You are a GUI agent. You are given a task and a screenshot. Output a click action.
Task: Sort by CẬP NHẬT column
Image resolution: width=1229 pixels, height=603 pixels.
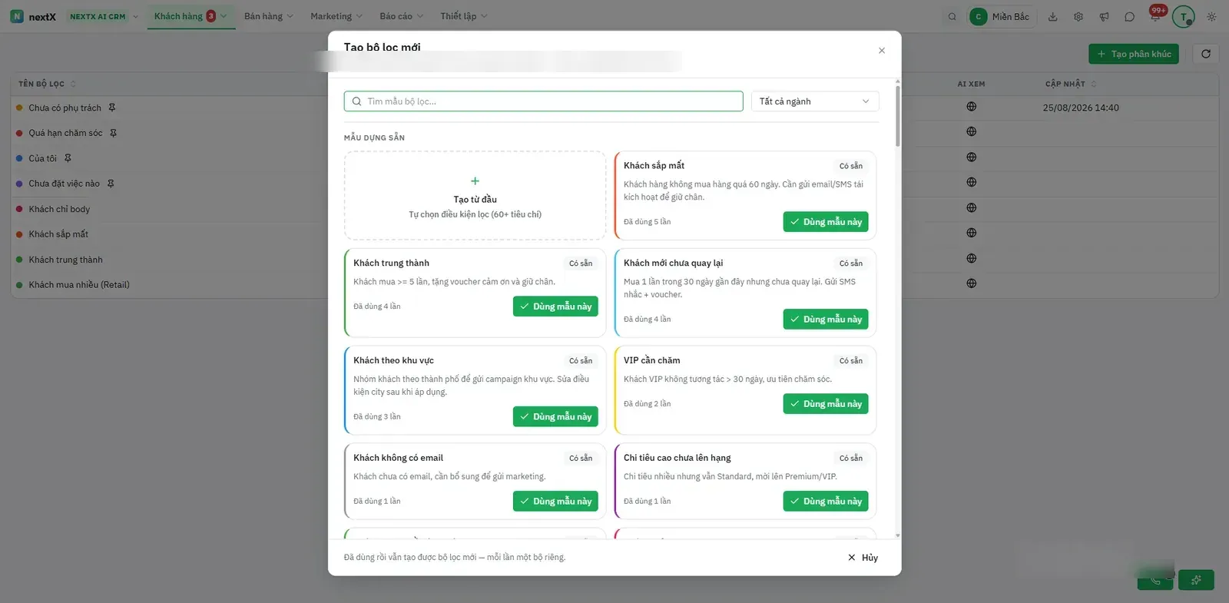1071,84
